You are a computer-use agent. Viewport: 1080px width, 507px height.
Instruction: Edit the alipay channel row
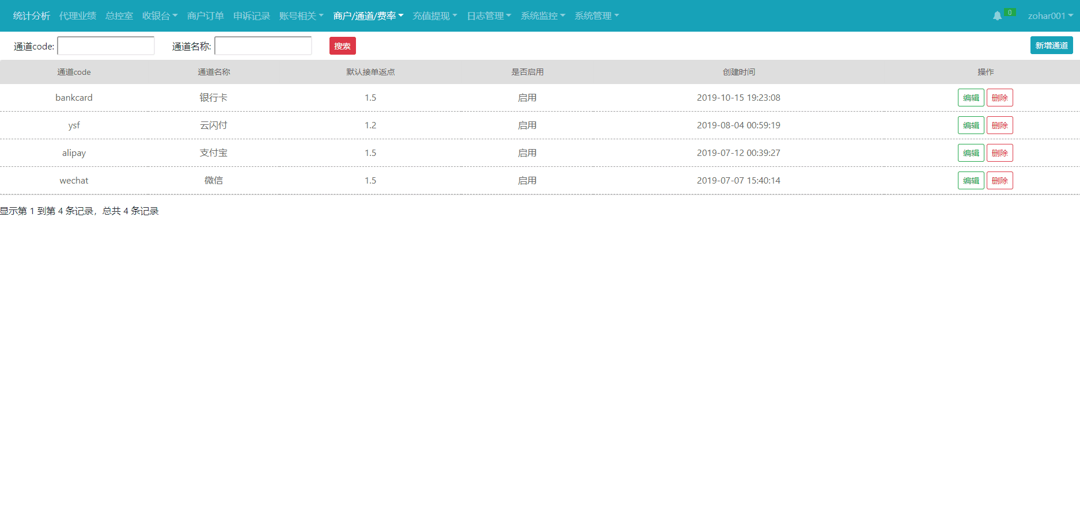[x=971, y=153]
